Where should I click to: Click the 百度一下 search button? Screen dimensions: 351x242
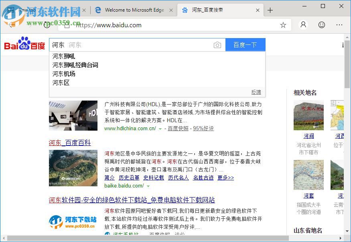245,45
